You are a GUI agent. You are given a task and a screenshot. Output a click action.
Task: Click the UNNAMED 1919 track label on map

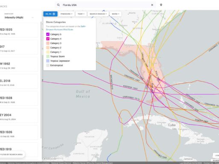click(131, 98)
